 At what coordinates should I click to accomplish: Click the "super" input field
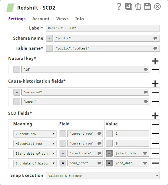tap(85, 101)
